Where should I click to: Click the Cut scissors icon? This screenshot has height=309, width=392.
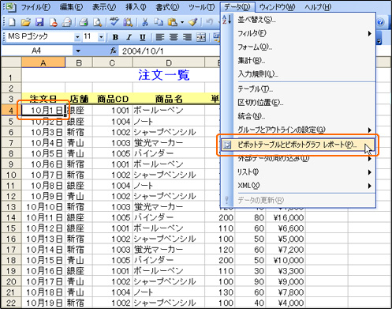click(144, 22)
